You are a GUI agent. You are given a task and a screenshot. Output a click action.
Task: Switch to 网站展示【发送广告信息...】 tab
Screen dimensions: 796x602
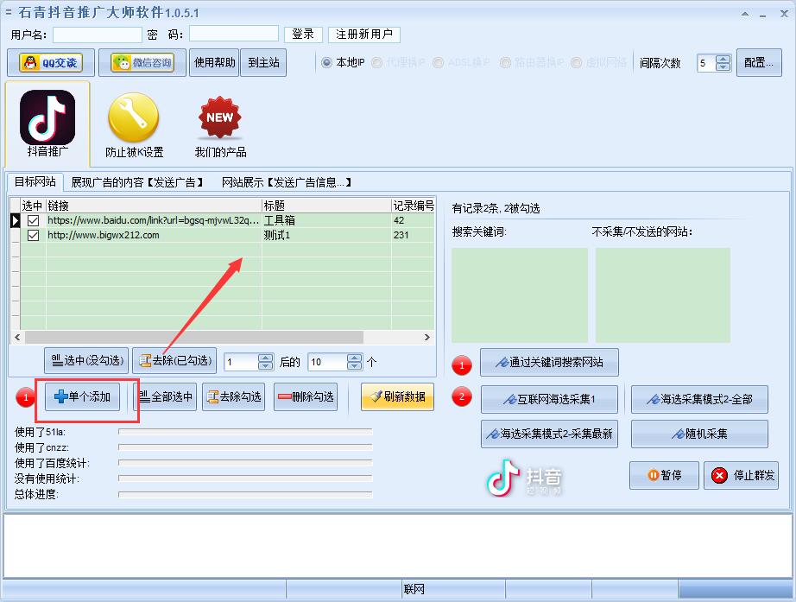[x=287, y=182]
